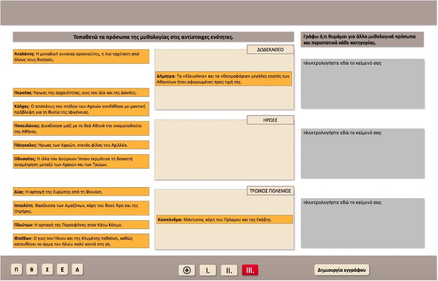Select the Ιππολύτη card
438x281 pixels.
[x=81, y=208]
